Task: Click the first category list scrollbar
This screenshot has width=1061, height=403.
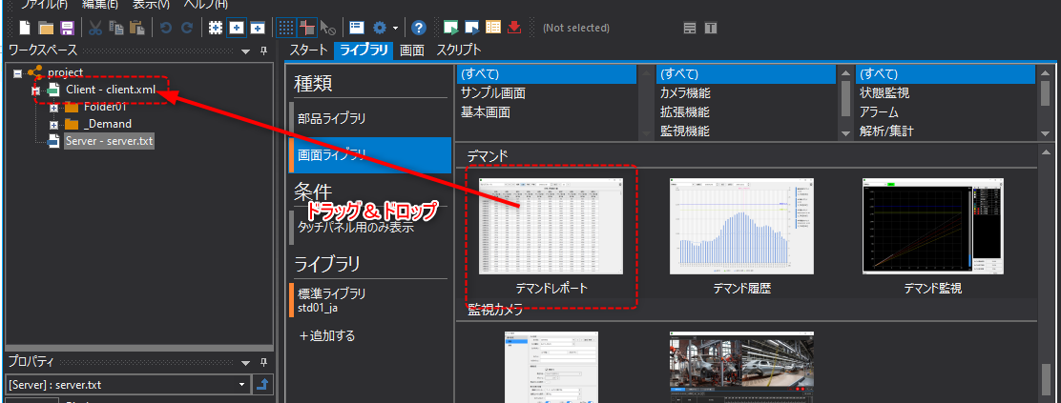Action: [x=644, y=102]
